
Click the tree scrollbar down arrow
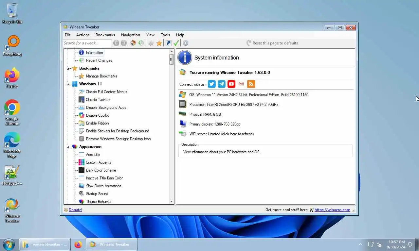[x=172, y=202]
